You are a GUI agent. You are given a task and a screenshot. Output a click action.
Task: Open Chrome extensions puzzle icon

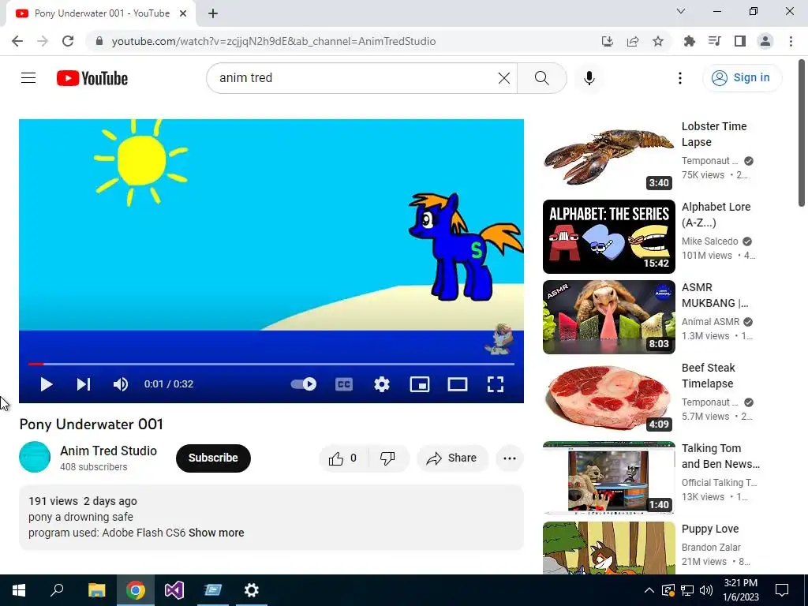point(690,41)
